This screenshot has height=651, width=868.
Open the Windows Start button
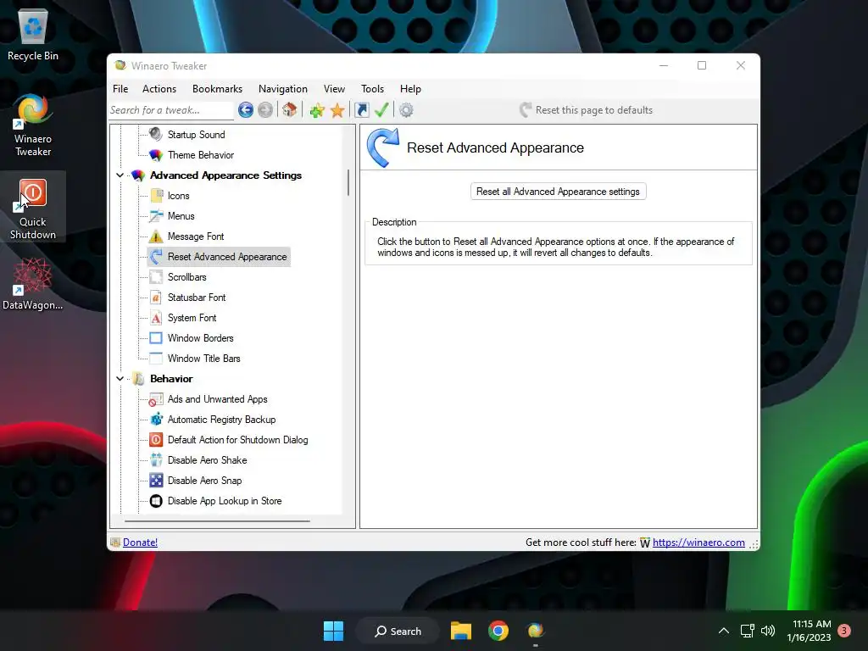point(333,631)
